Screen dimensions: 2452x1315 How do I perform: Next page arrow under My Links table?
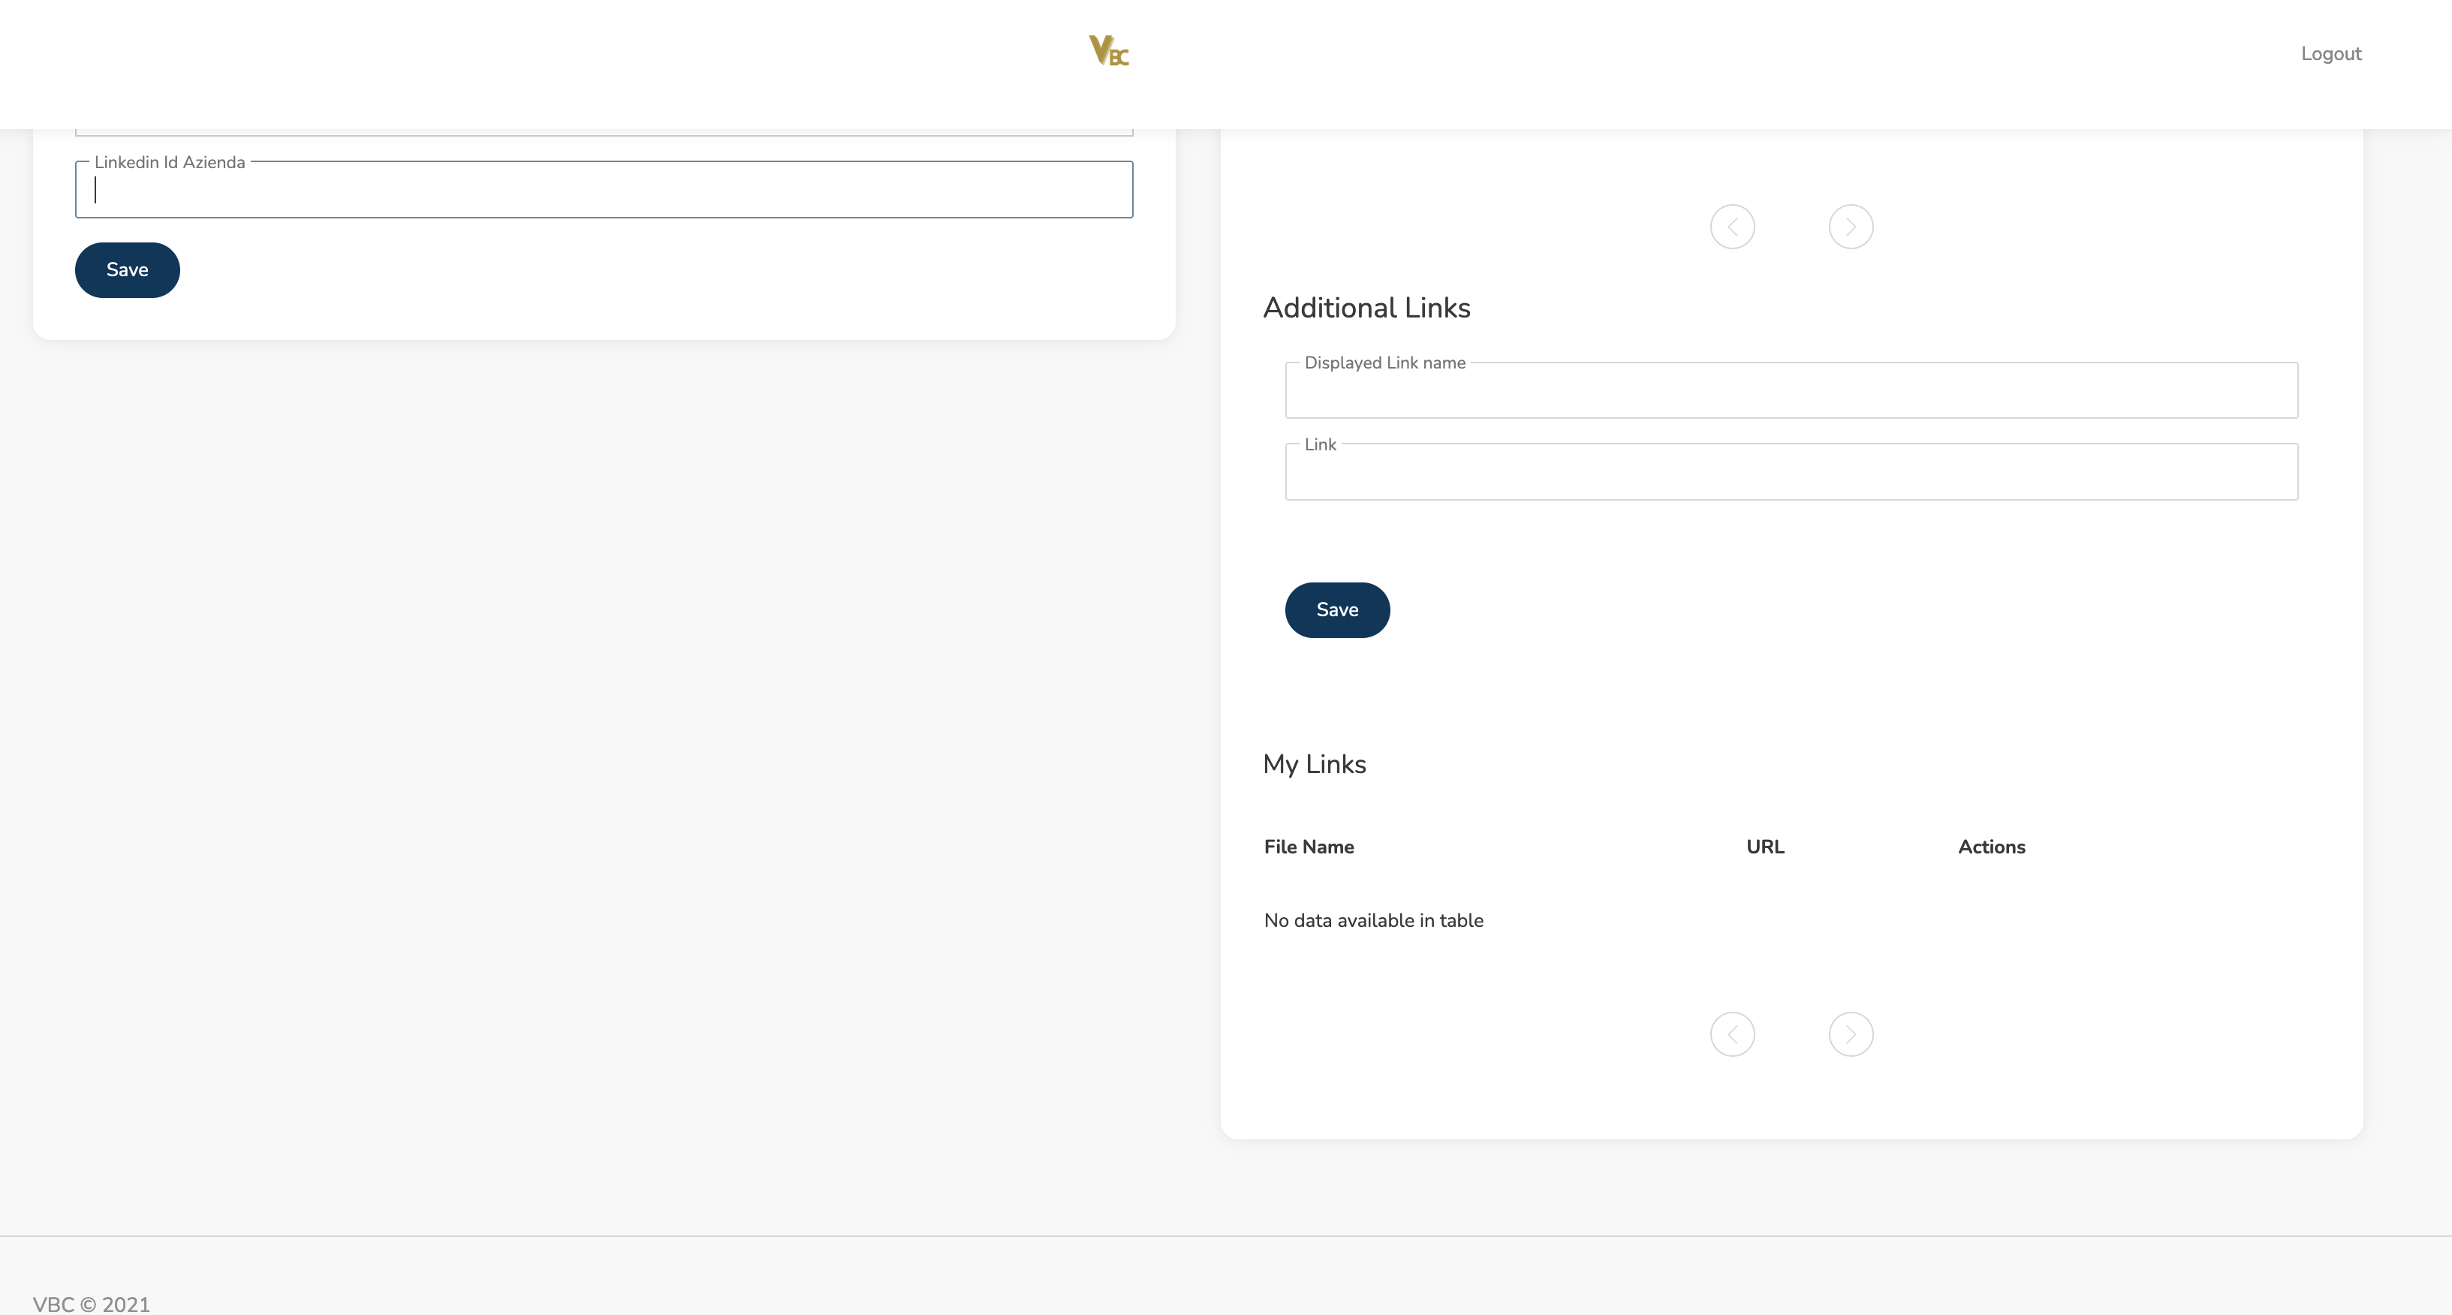point(1851,1034)
